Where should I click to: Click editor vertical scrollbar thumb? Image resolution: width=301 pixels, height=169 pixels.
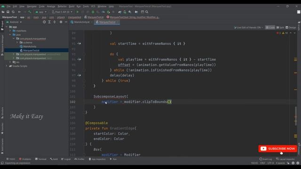[296, 116]
